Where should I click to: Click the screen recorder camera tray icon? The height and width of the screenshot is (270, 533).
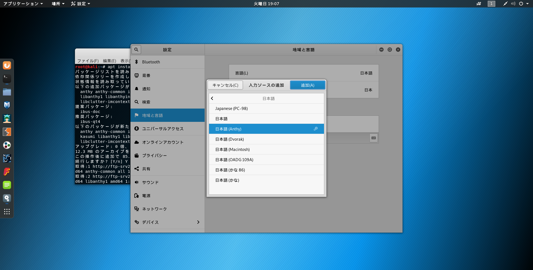click(x=479, y=4)
